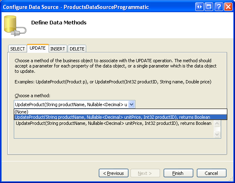Image resolution: width=235 pixels, height=183 pixels.
Task: Click the database with plug wizard icon
Action: 15,26
